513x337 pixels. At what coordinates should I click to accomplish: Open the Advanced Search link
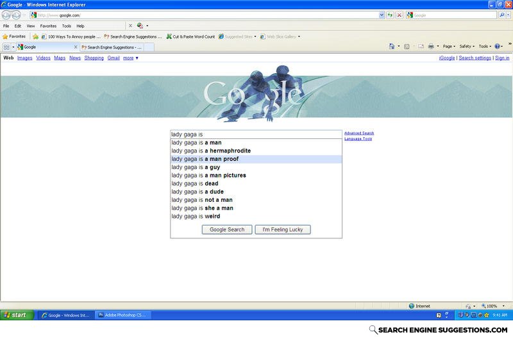pos(359,133)
